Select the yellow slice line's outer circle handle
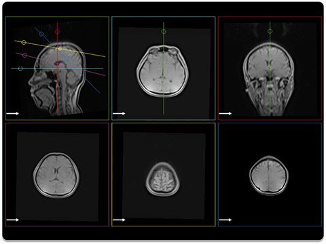Viewport: 326px width, 244px height. coord(24,42)
